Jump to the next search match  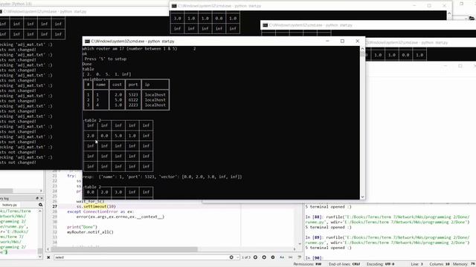(x=264, y=257)
